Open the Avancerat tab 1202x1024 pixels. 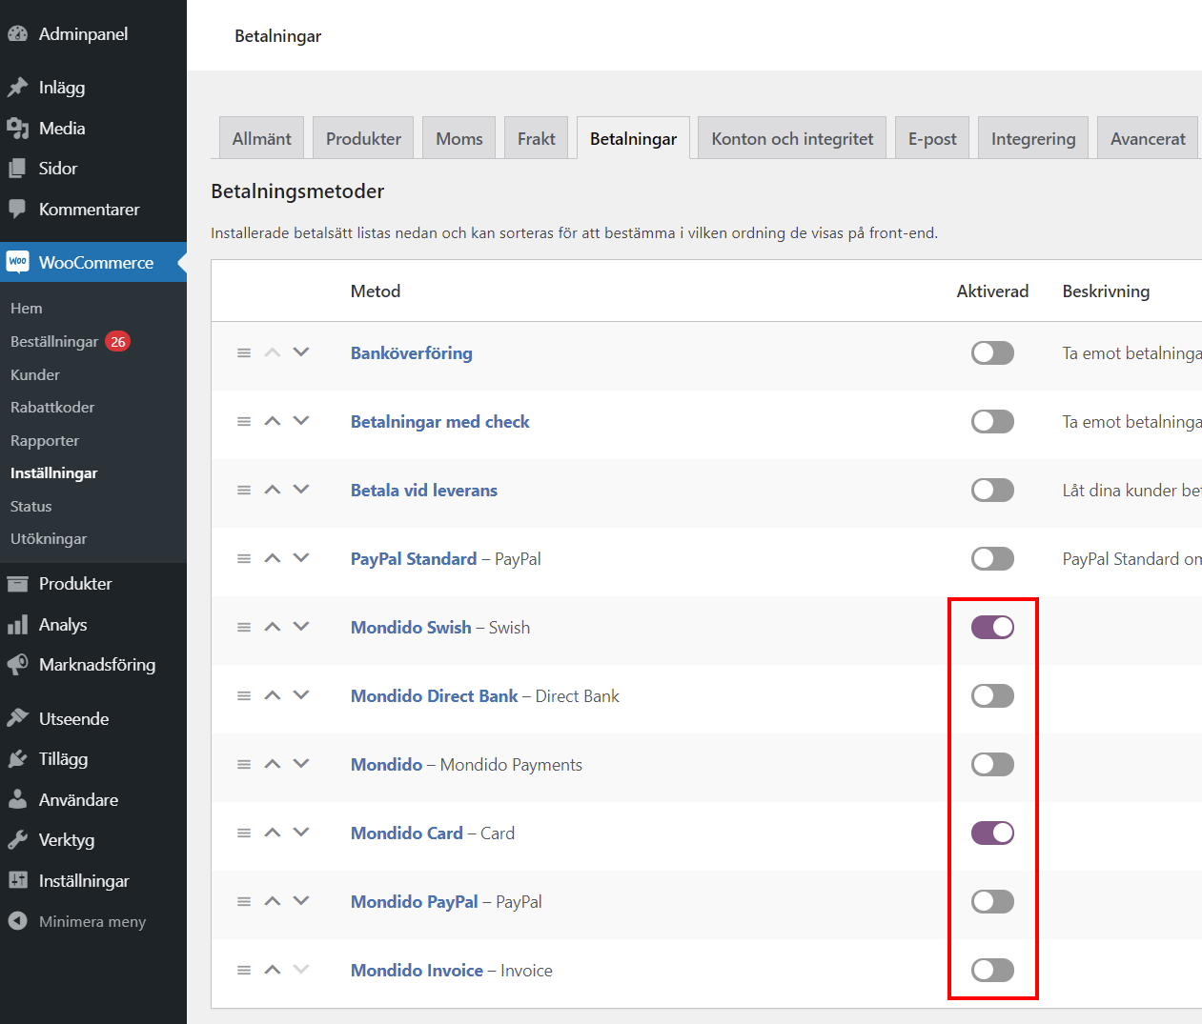(1148, 138)
